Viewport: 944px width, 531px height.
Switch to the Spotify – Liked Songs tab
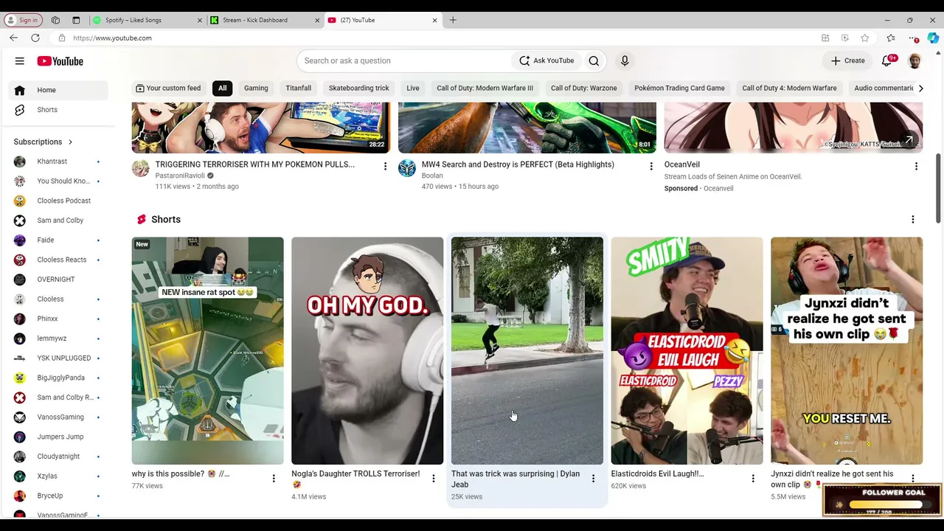click(x=147, y=20)
